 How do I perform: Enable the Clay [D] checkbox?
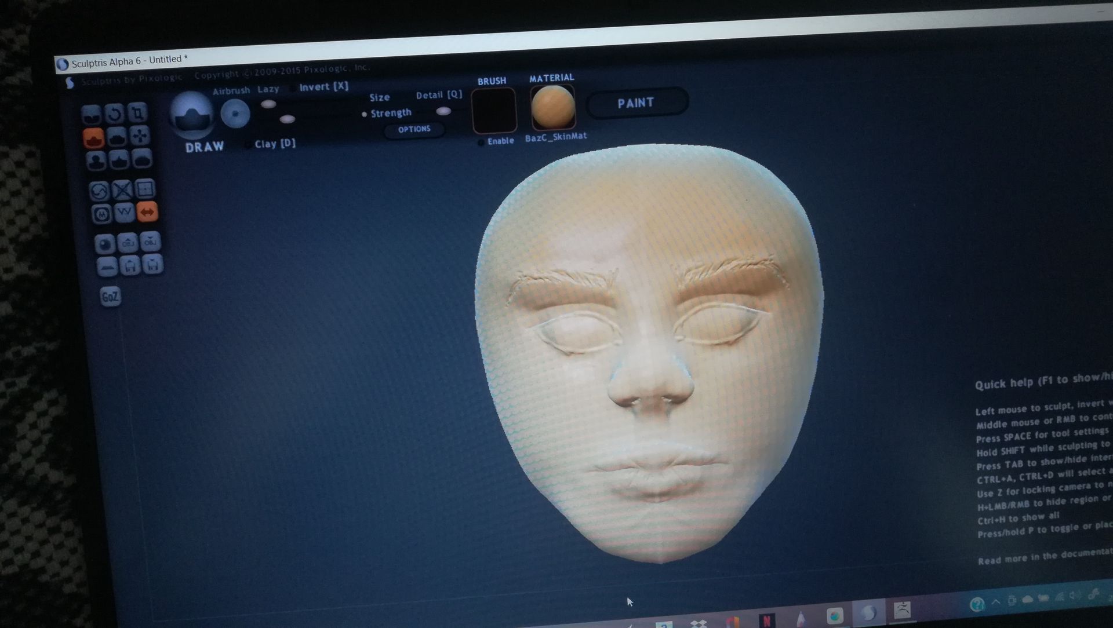tap(248, 145)
